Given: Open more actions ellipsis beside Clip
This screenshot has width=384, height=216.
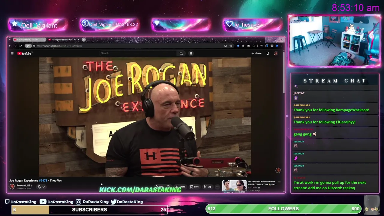Looking at the screenshot, I should coord(217,187).
